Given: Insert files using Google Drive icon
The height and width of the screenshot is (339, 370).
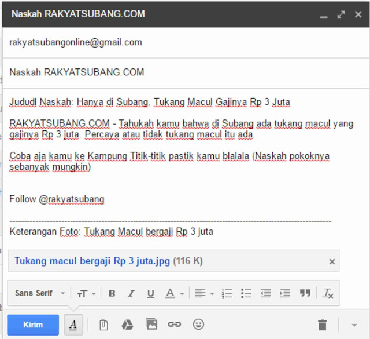Looking at the screenshot, I should point(127,325).
